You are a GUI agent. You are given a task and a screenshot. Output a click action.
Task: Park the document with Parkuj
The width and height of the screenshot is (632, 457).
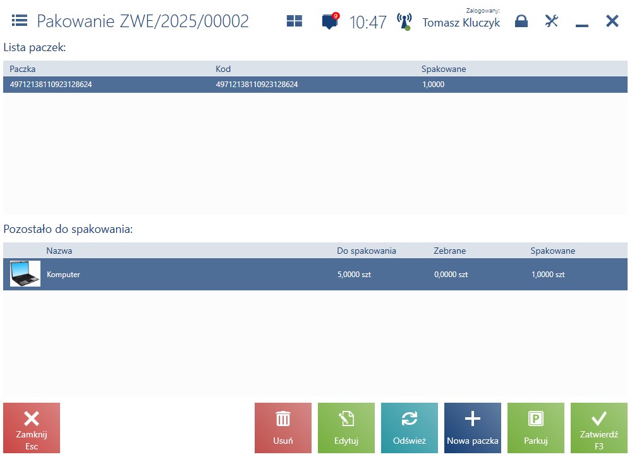tap(536, 428)
